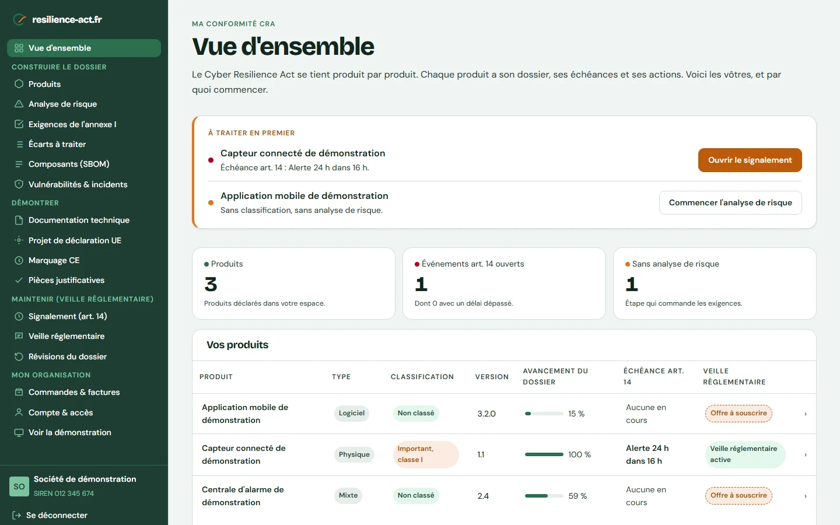Click the Se déconnecter logout icon

(x=16, y=515)
